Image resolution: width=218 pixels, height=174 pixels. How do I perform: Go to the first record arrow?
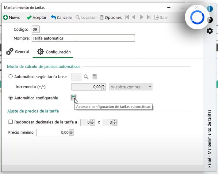click(x=127, y=17)
